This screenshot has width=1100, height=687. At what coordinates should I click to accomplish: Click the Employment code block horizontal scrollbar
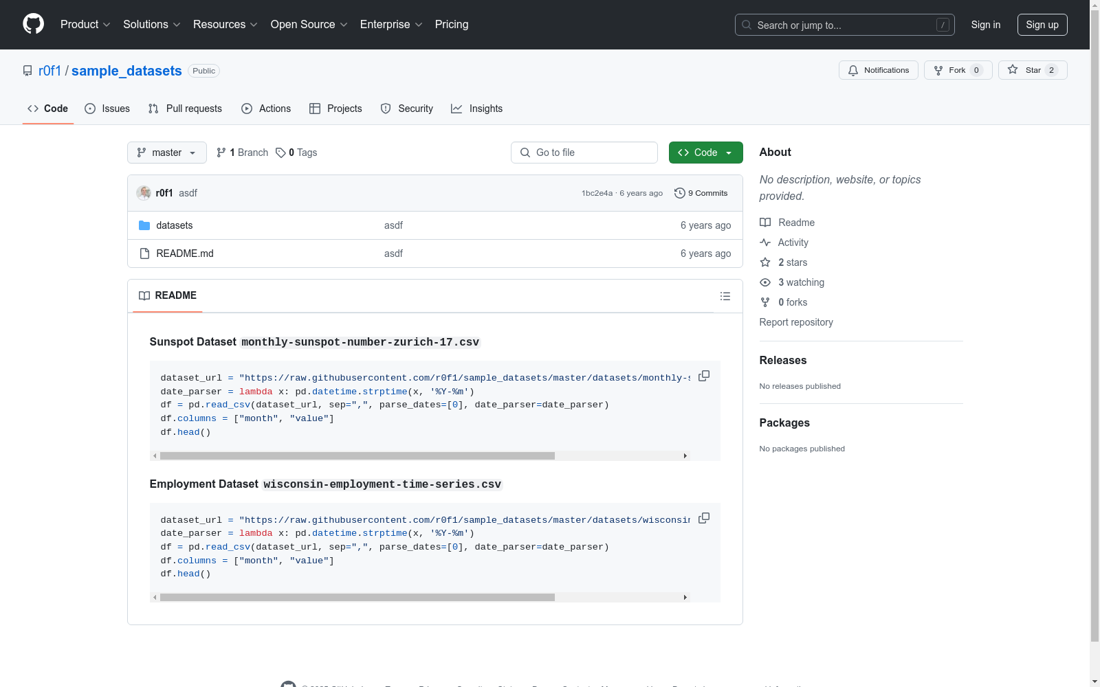(357, 598)
